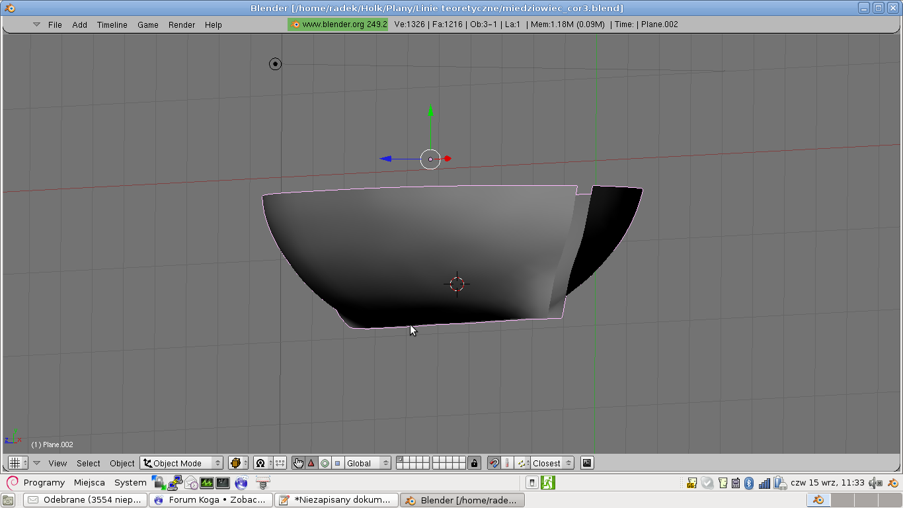Click the hand 3D manipulator toggle
The height and width of the screenshot is (508, 903).
(x=298, y=463)
